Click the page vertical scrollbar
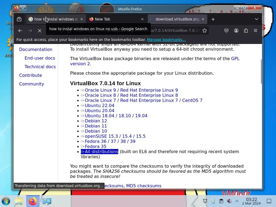The width and height of the screenshot is (276, 207). pos(261,71)
